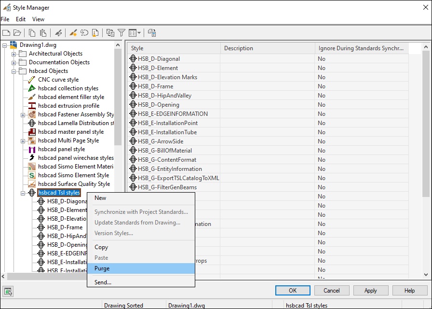The width and height of the screenshot is (432, 309).
Task: Select hsbcad master panel style node
Action: pyautogui.click(x=71, y=132)
